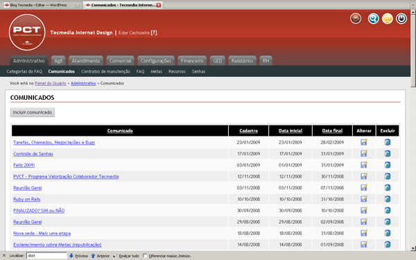Select the GED tab
The image size is (416, 260).
coord(218,61)
